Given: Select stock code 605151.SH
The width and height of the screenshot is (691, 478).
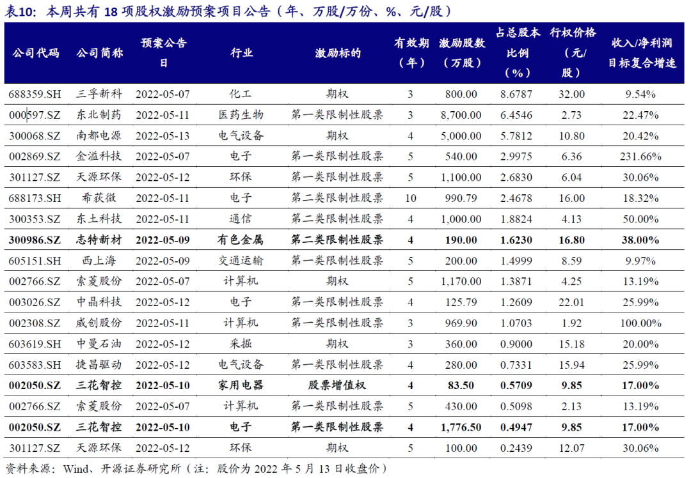Looking at the screenshot, I should pos(35,261).
